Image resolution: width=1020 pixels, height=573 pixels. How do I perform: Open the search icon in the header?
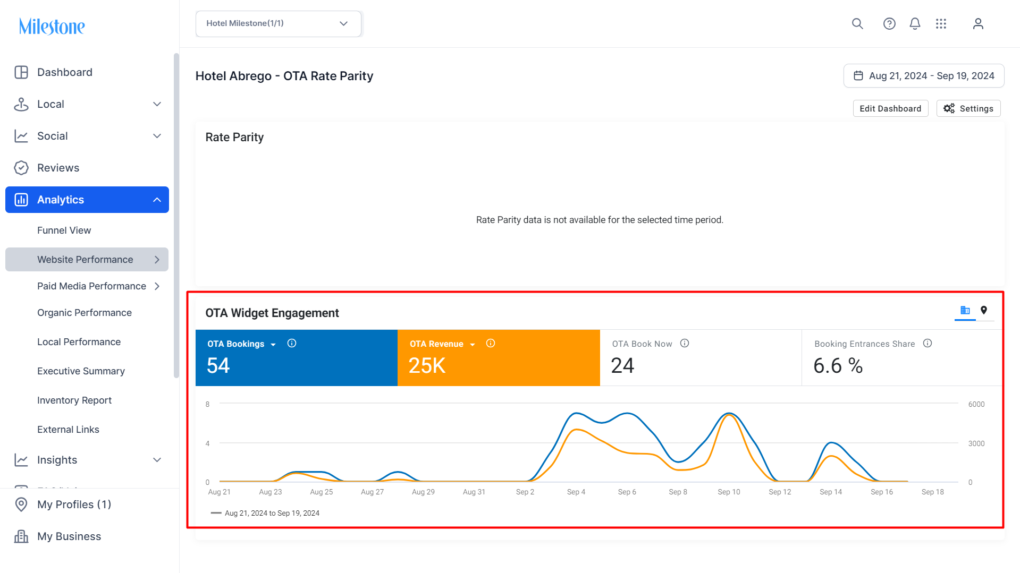(857, 23)
